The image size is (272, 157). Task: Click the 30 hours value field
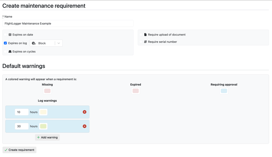click(22, 126)
